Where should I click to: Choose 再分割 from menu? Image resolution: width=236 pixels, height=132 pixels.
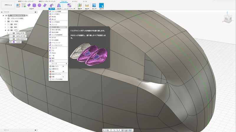(x=58, y=17)
